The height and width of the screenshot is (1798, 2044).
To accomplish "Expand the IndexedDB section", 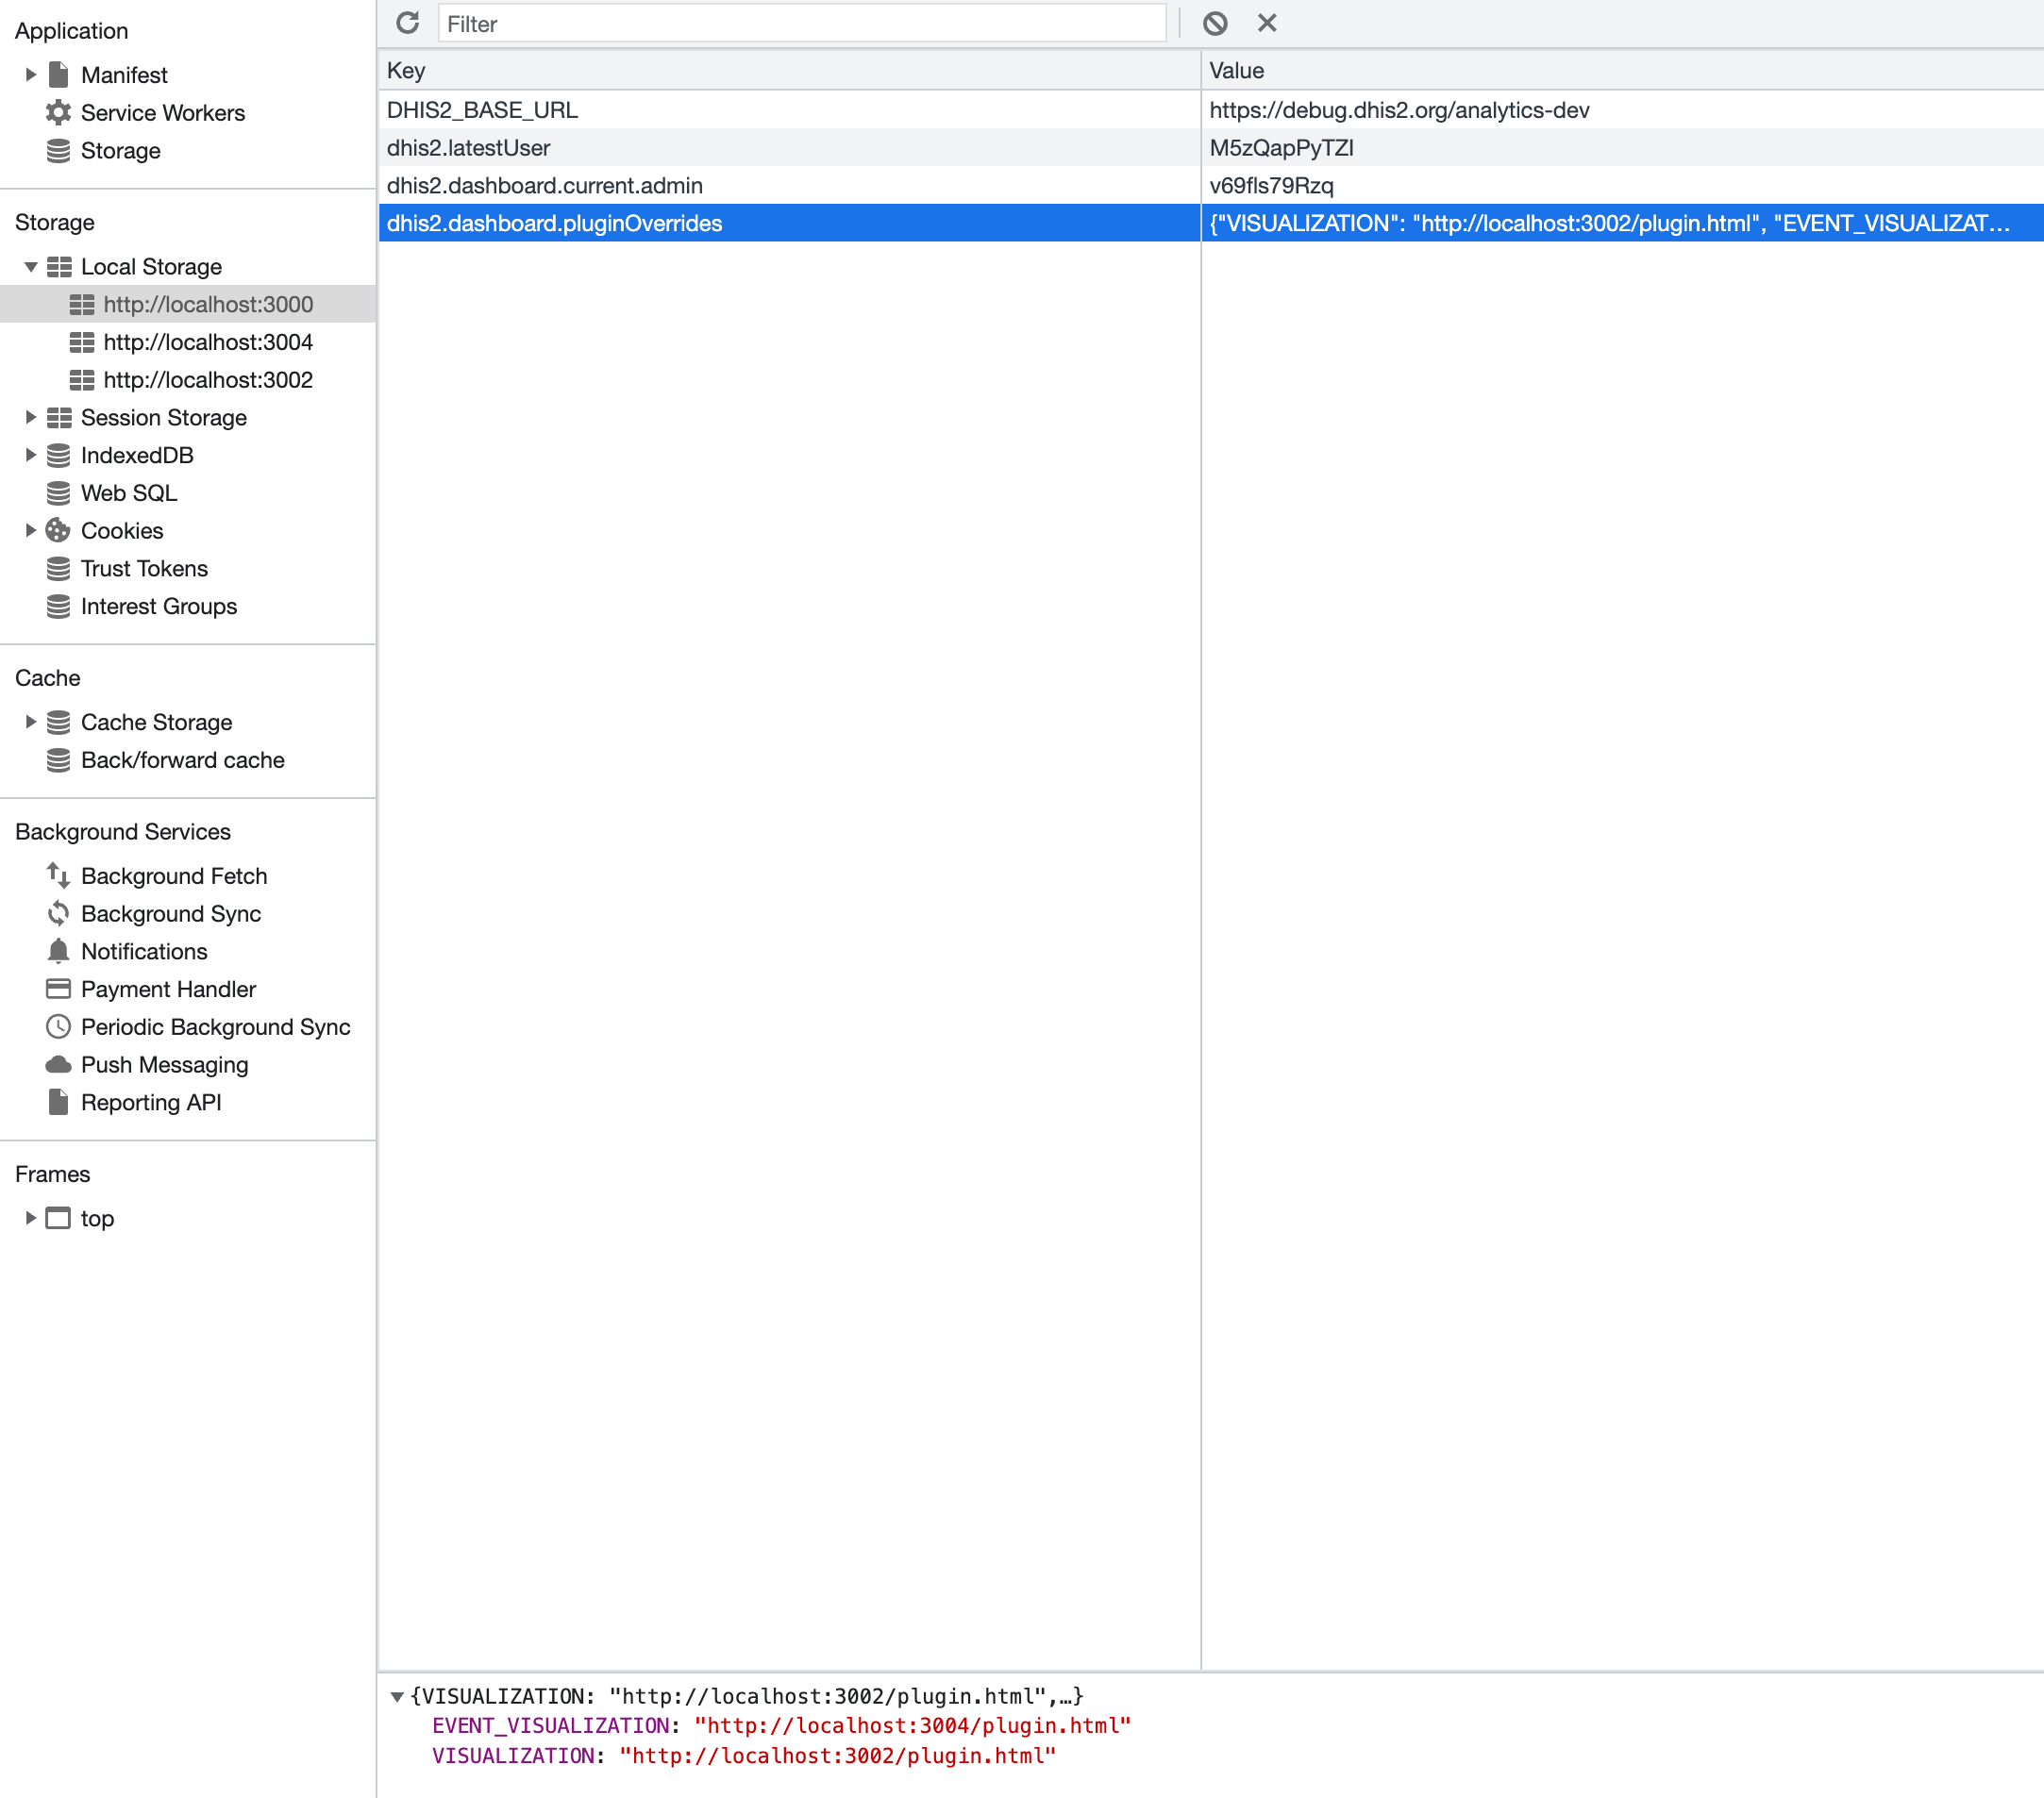I will (31, 455).
